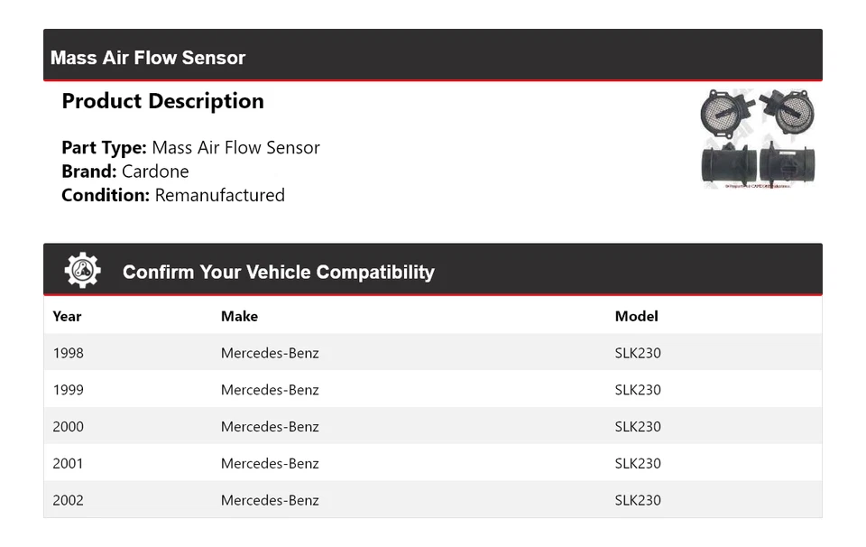Click the 2001 year cell
Viewport: 866px width, 547px height.
[68, 463]
